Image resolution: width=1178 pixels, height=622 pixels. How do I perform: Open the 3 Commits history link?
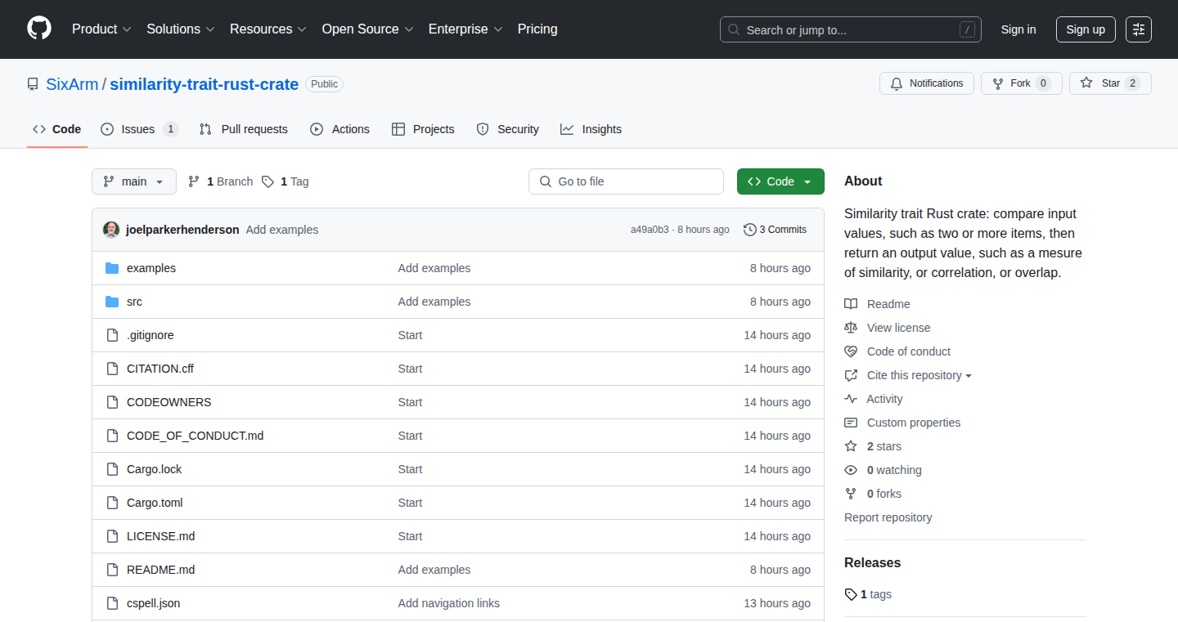coord(775,230)
